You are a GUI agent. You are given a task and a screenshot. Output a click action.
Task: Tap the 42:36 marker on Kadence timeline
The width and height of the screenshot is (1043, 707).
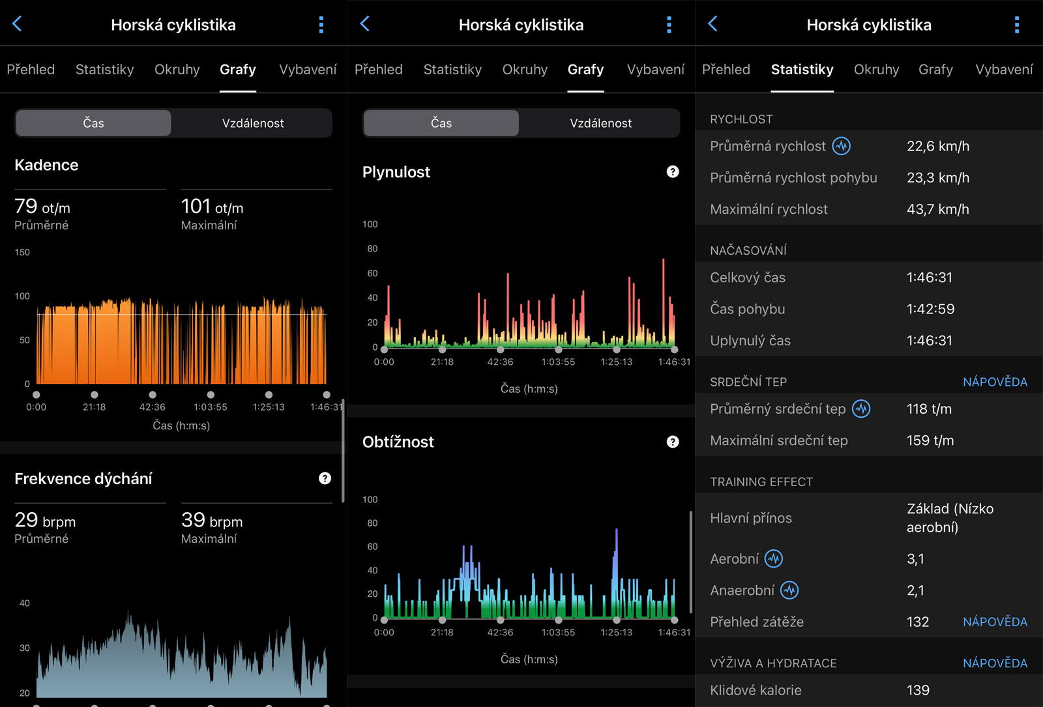(153, 395)
